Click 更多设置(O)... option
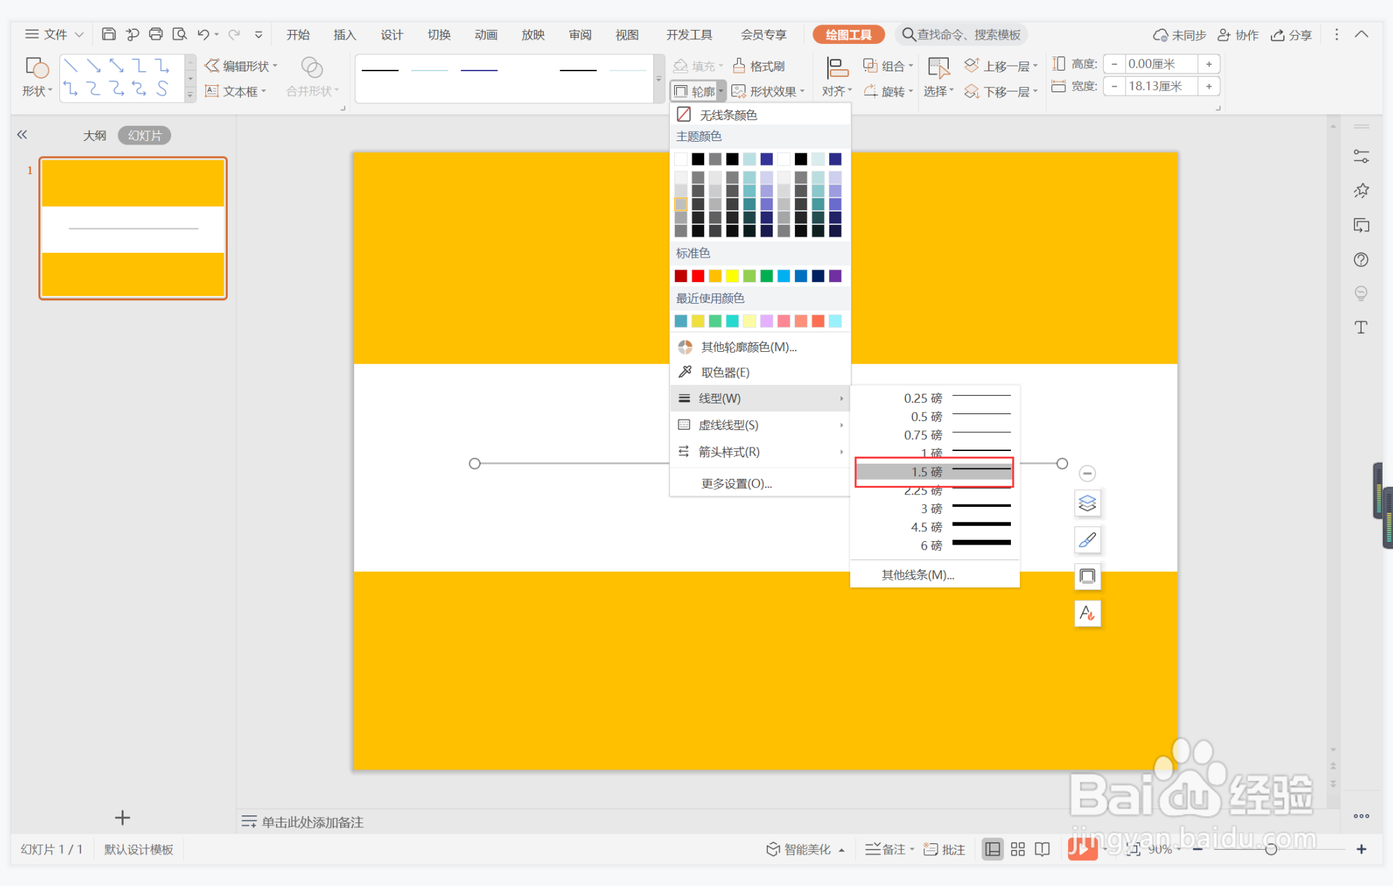The height and width of the screenshot is (886, 1393). pos(736,483)
